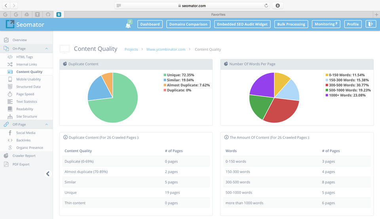The width and height of the screenshot is (380, 219).
Task: Click the '5 pages' value in Similar row
Action: pos(171,182)
